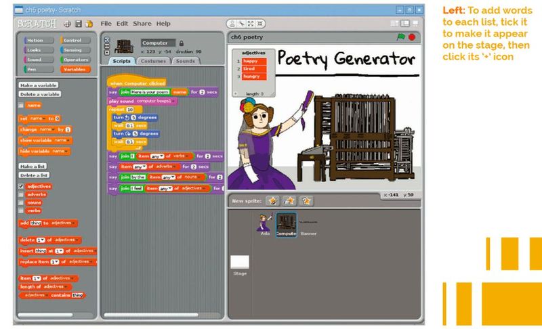
Task: Switch to the Scripts tab
Action: (x=122, y=61)
